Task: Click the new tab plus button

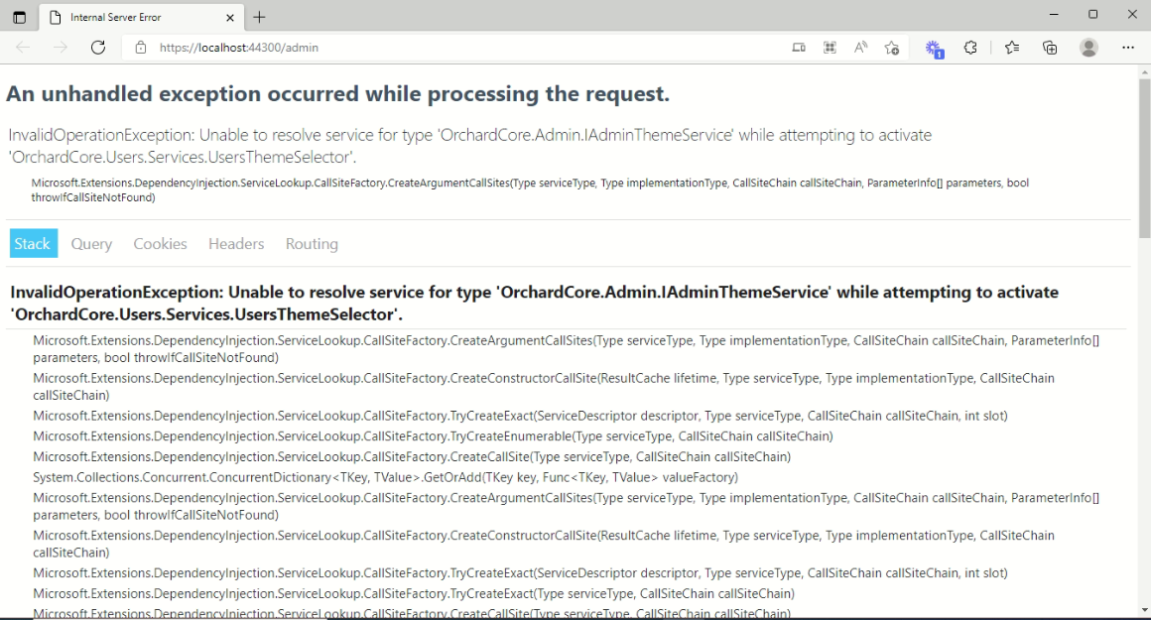Action: [259, 17]
